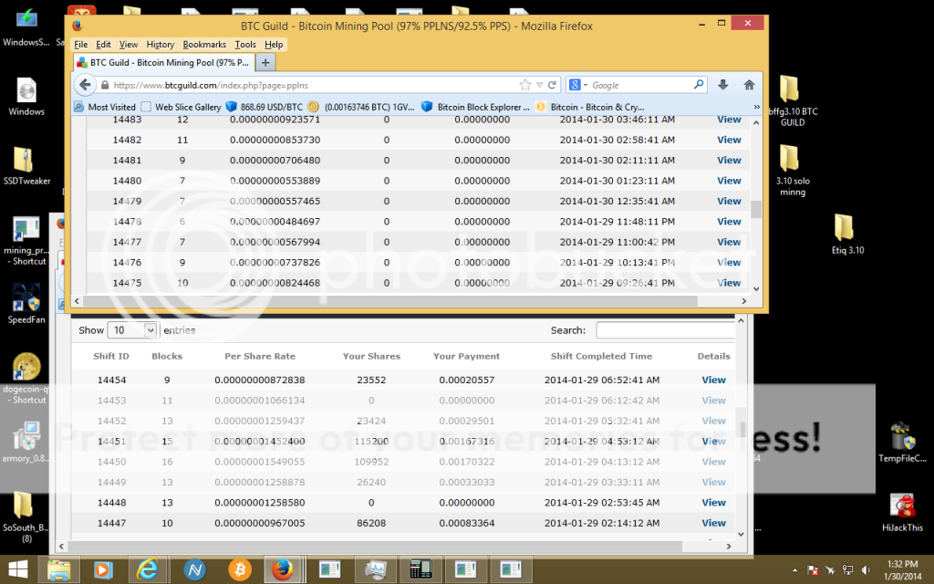Open the History menu
The width and height of the screenshot is (934, 584).
[161, 45]
